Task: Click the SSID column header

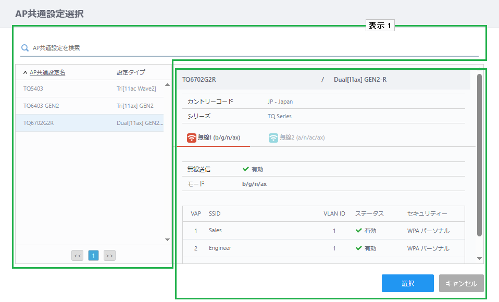Action: click(x=215, y=213)
